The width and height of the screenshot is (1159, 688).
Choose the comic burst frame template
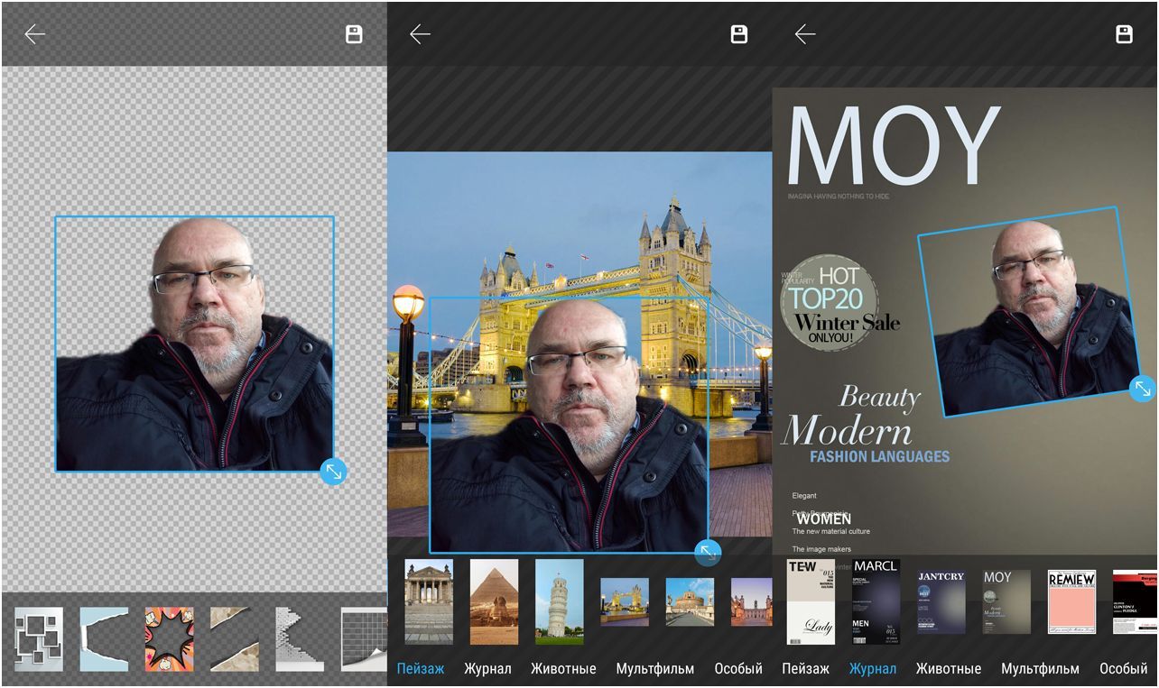click(x=169, y=638)
